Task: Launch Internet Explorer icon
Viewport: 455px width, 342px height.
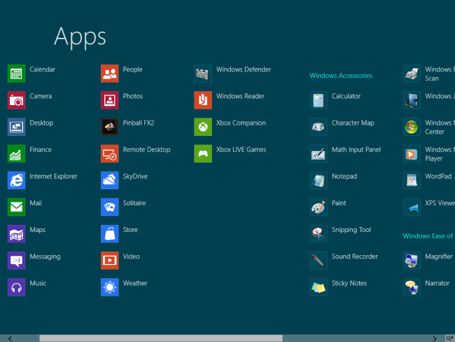Action: [x=16, y=180]
